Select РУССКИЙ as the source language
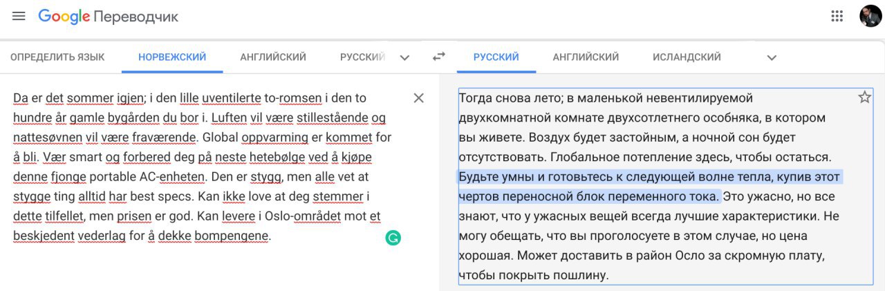Image resolution: width=885 pixels, height=291 pixels. point(362,57)
